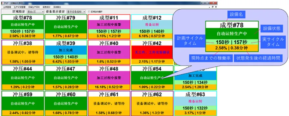
Task: Select the 冲压#38 debugging tile
Action: tap(23, 52)
